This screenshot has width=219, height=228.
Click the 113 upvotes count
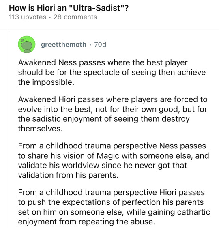pyautogui.click(x=28, y=17)
